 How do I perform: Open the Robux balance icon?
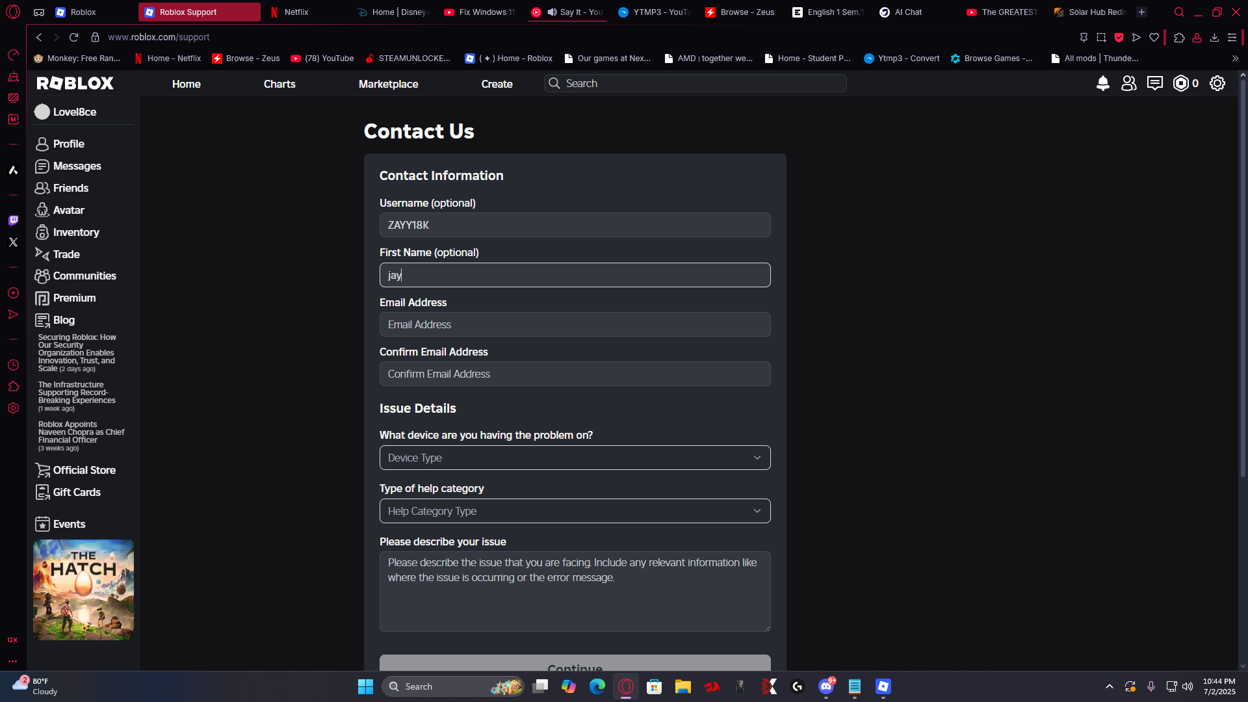click(1181, 83)
